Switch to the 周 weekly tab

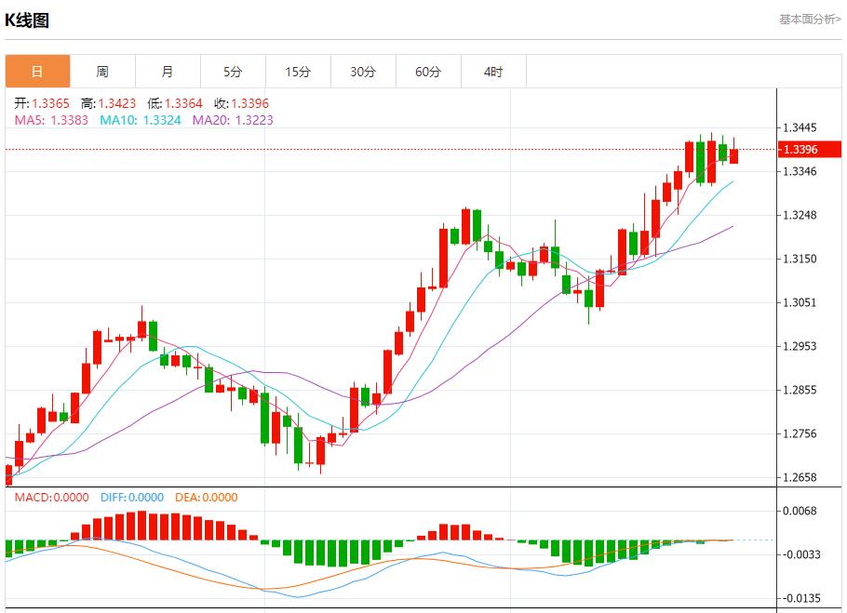102,72
